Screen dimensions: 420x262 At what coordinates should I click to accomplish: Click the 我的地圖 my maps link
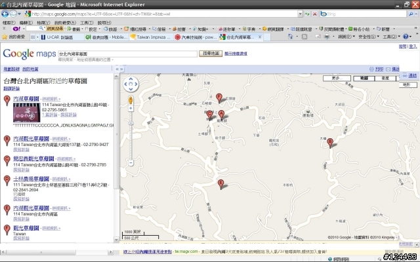(x=30, y=69)
